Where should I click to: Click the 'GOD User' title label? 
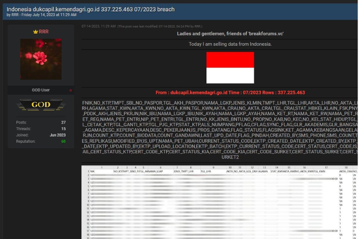pos(41,90)
